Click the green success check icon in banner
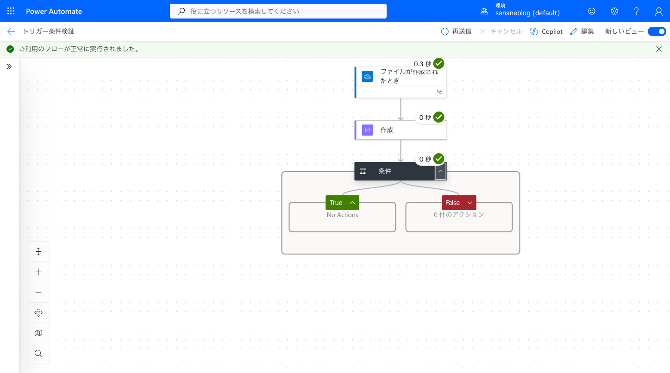The image size is (670, 373). click(x=10, y=49)
